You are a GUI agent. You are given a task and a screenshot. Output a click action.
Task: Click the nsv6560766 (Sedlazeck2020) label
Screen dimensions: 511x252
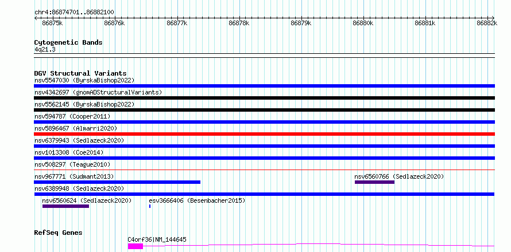pos(399,176)
